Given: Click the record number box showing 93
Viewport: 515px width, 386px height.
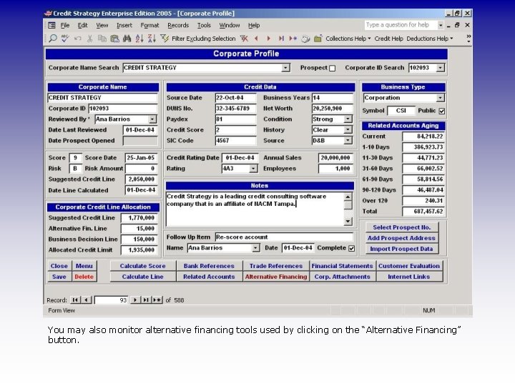Looking at the screenshot, I should 111,300.
